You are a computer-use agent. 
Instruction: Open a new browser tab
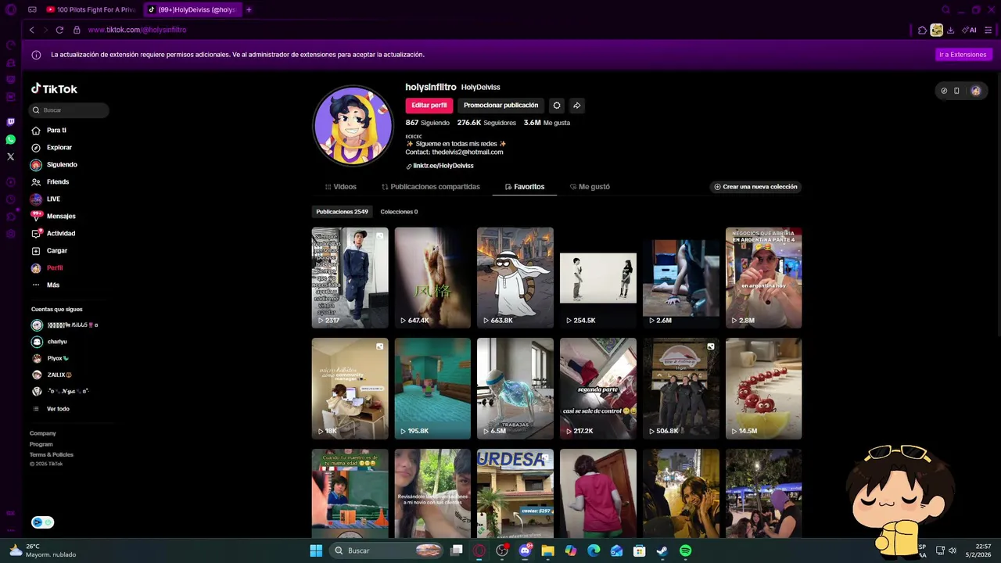(x=249, y=9)
